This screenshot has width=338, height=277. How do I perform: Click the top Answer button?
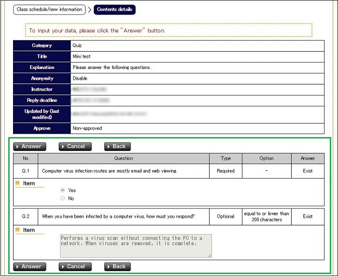coord(29,147)
